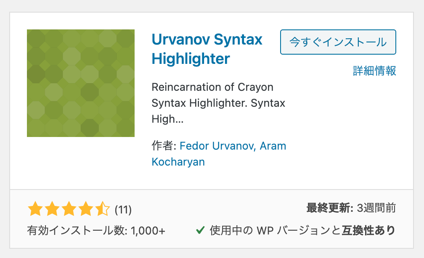Click the 有効インストール数 label
The height and width of the screenshot is (258, 424).
click(77, 231)
